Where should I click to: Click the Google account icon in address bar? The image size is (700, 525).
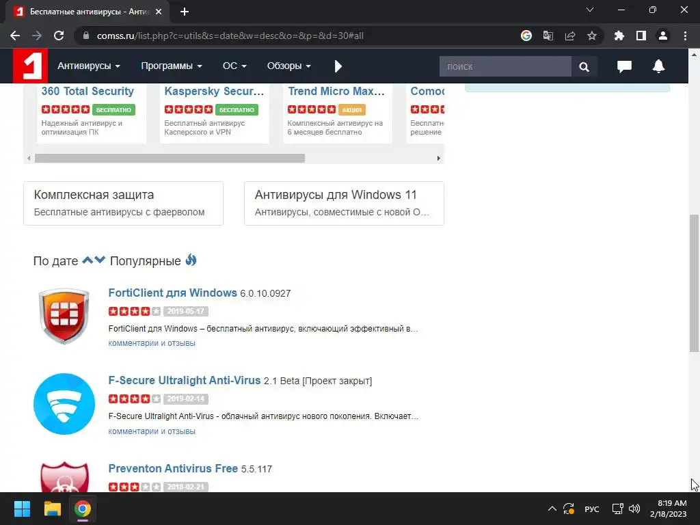[526, 36]
